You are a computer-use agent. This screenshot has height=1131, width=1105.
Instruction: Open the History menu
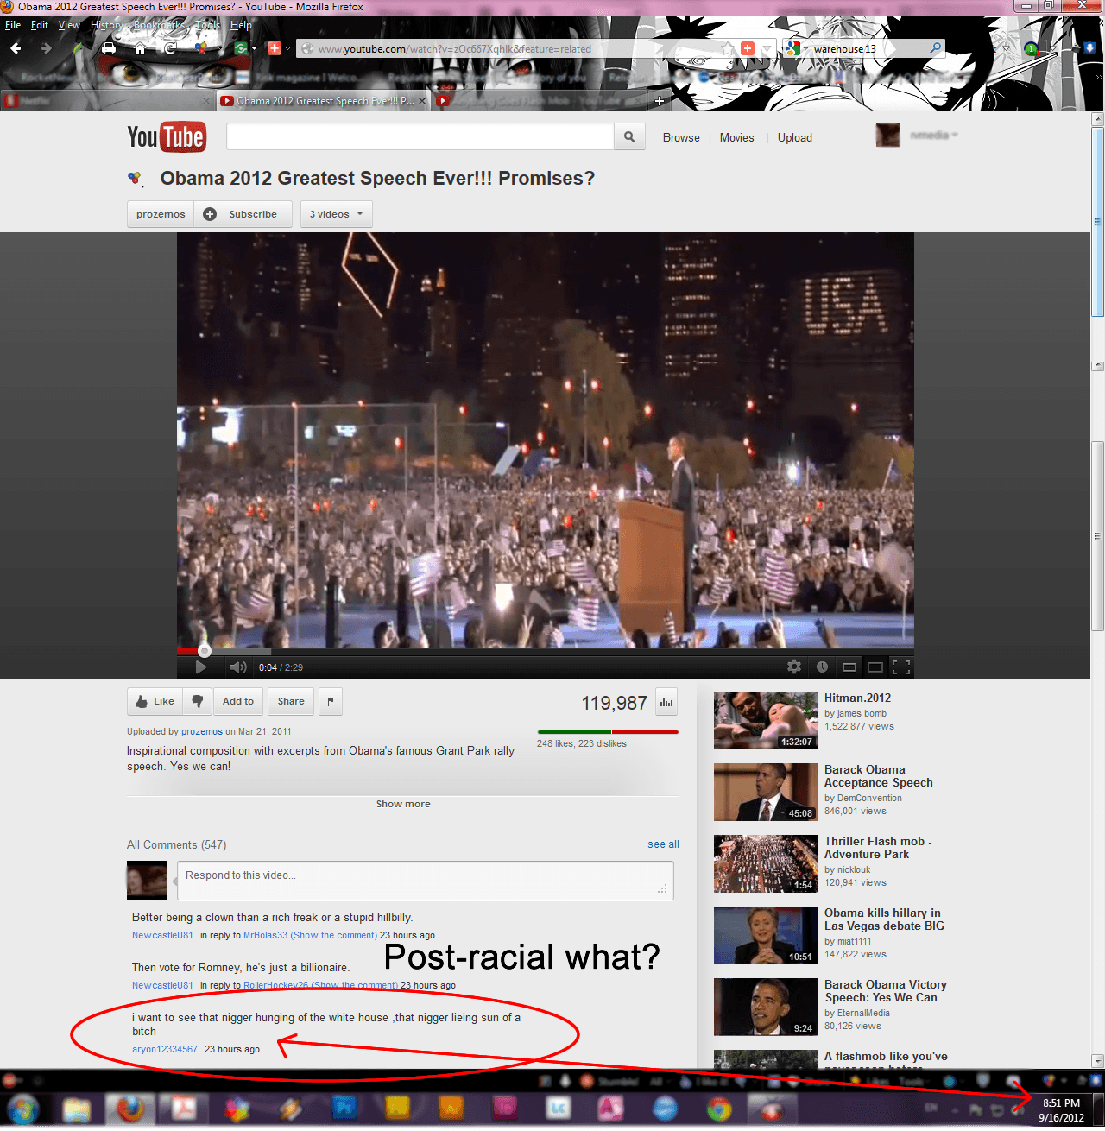(107, 25)
